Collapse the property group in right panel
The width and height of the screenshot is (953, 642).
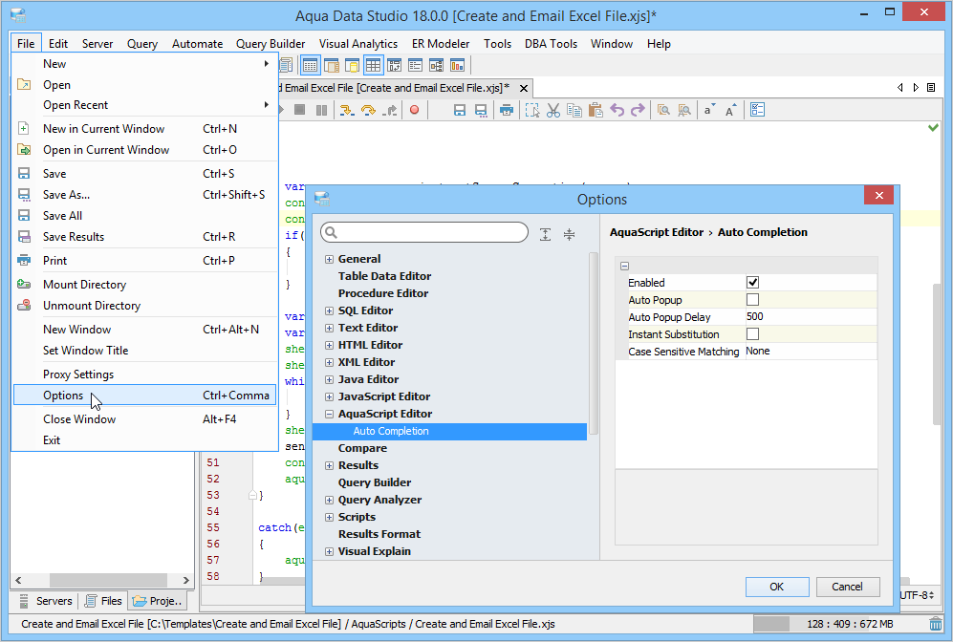point(624,266)
